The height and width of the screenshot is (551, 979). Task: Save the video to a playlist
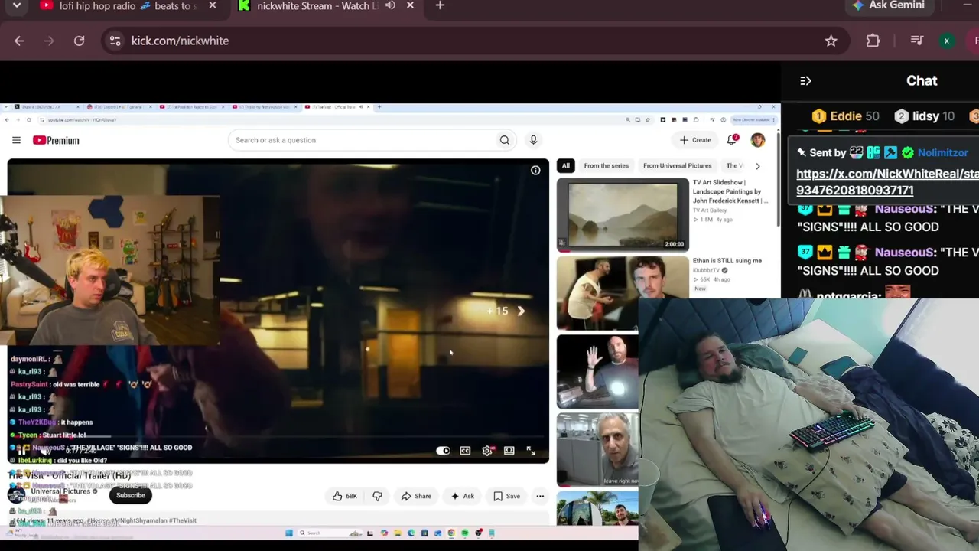506,496
